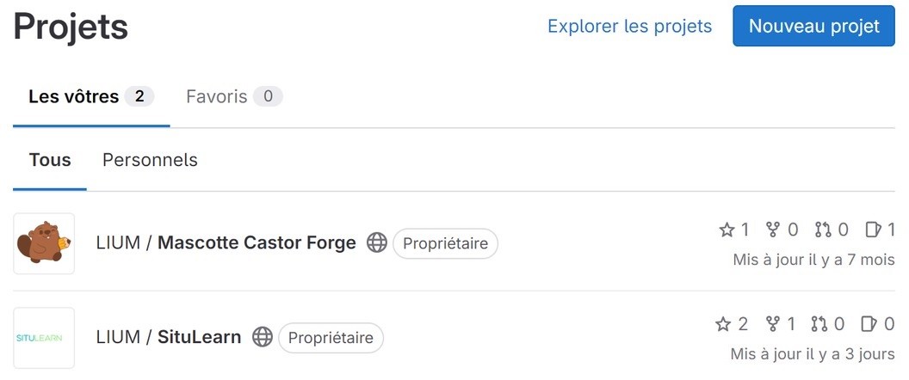The width and height of the screenshot is (909, 380).
Task: Click public globe icon beside SituLearn
Action: pos(263,336)
